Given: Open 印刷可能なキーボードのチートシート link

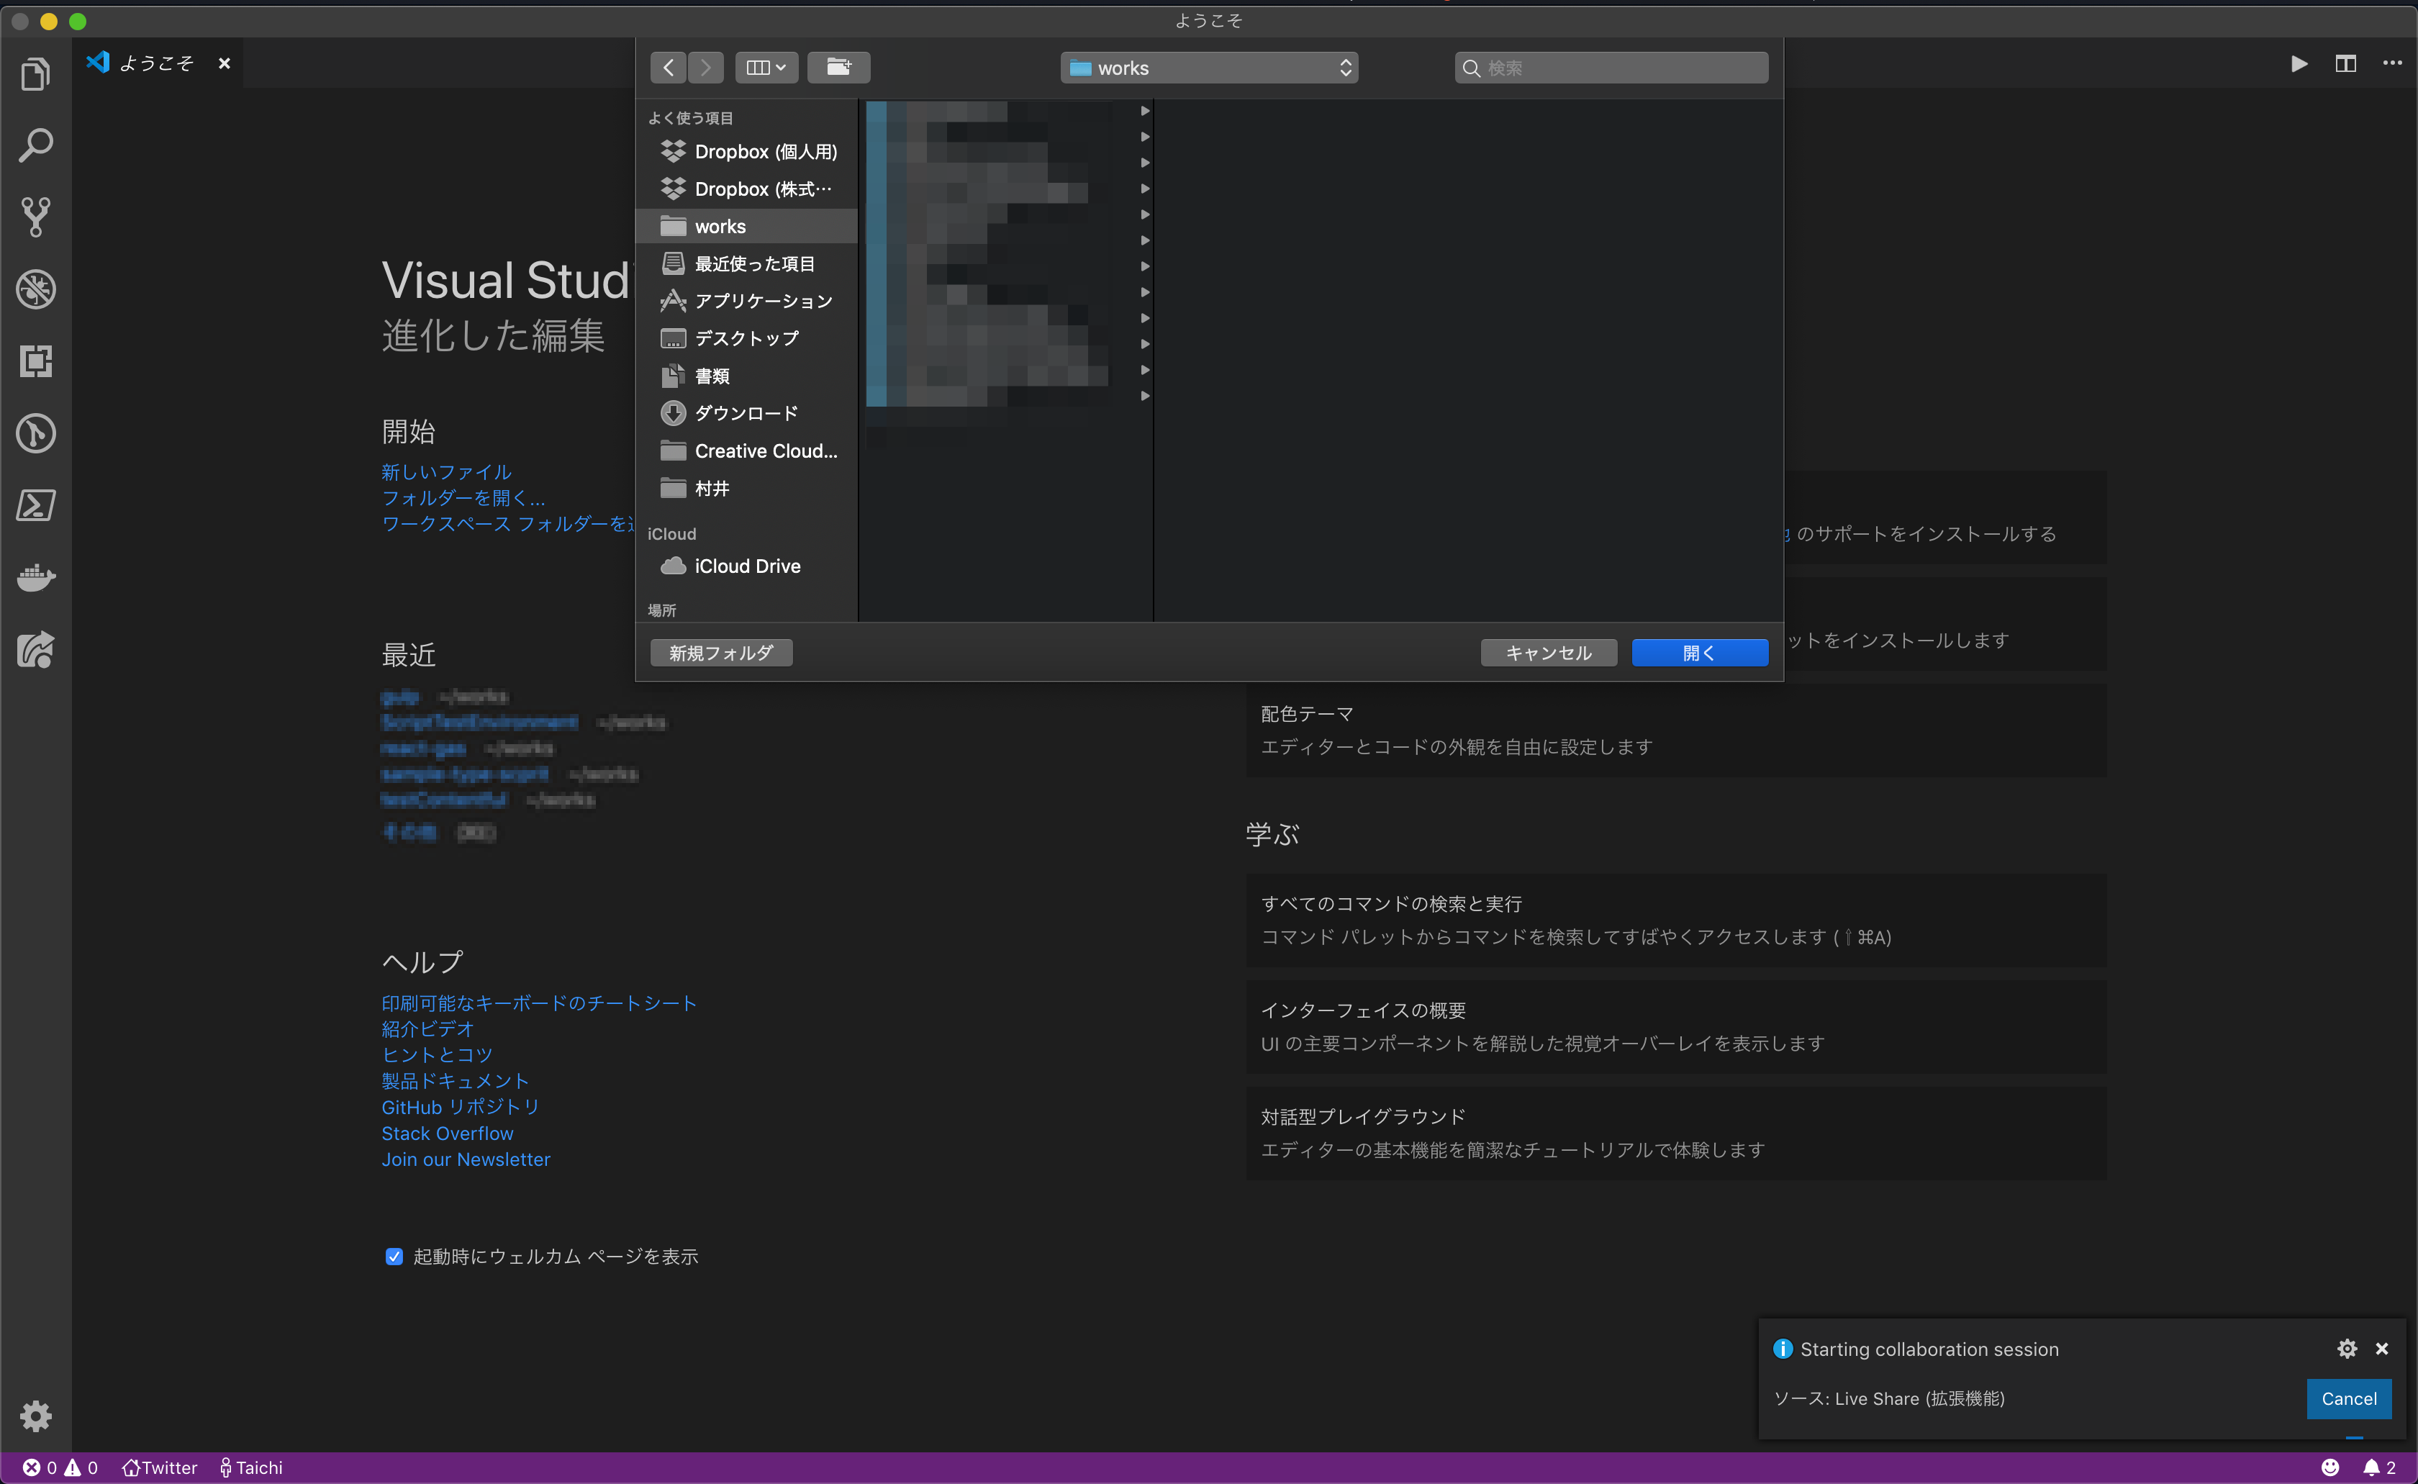Looking at the screenshot, I should 539,1003.
